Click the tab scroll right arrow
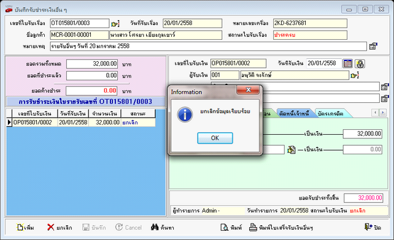 pyautogui.click(x=383, y=113)
